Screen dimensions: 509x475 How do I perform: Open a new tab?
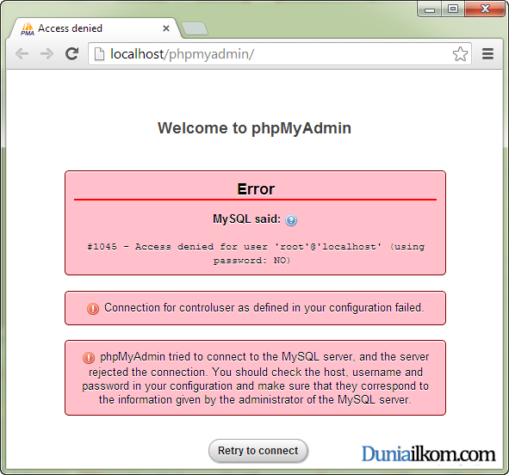(x=195, y=28)
